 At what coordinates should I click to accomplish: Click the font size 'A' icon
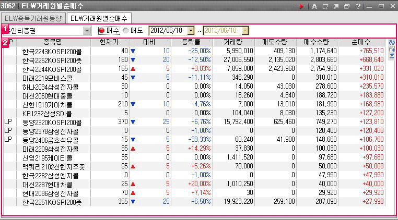point(314,6)
